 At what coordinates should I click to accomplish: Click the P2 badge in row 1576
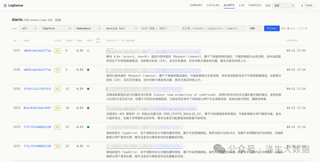[x=57, y=70]
